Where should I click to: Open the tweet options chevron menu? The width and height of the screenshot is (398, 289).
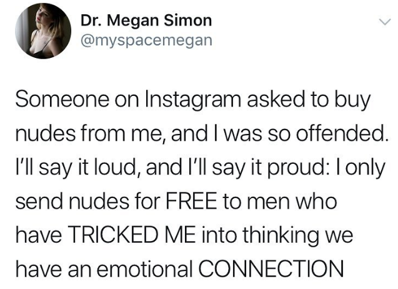tap(382, 22)
